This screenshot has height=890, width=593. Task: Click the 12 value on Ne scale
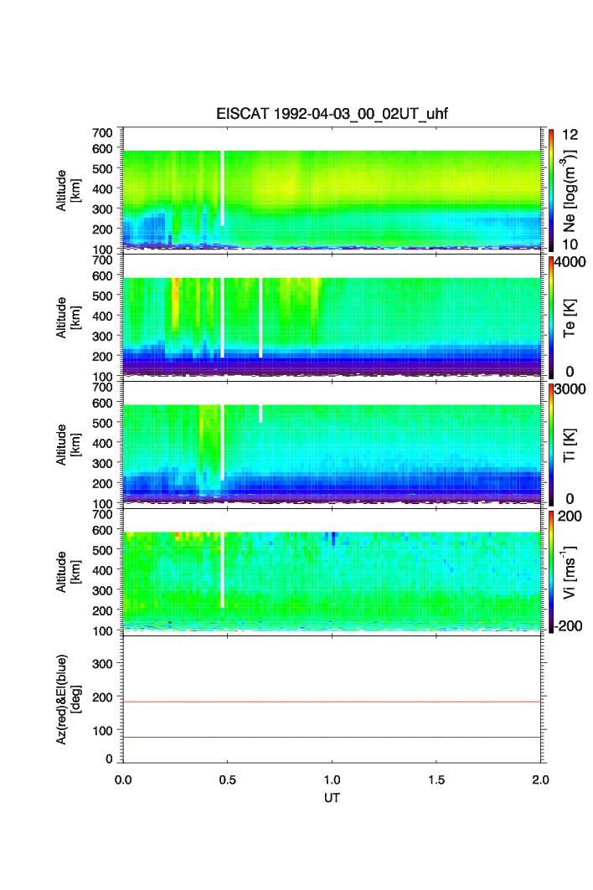click(x=570, y=135)
